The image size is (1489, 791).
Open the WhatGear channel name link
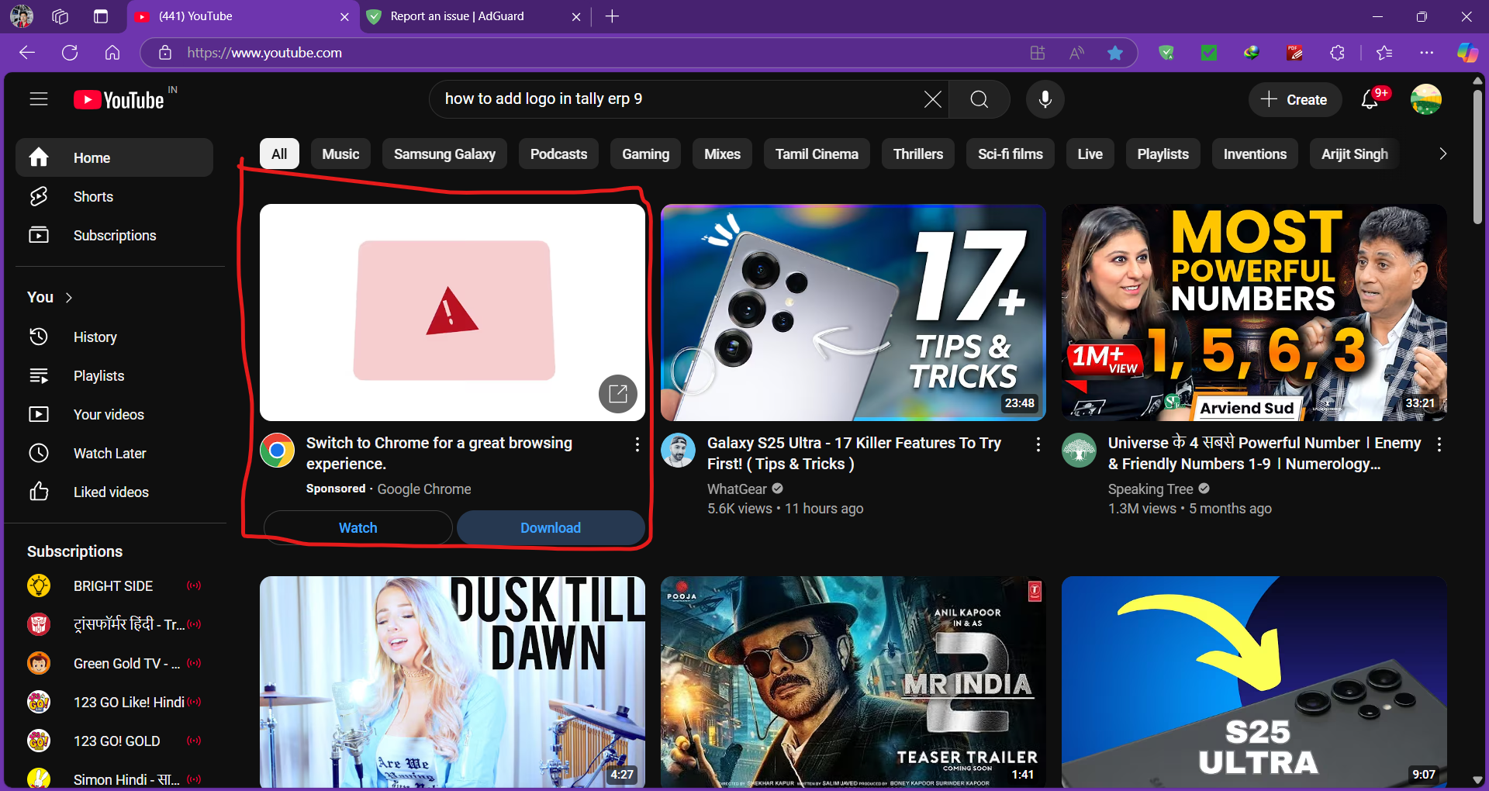(x=736, y=489)
